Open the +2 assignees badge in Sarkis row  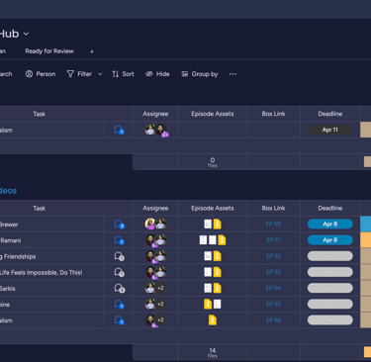pyautogui.click(x=160, y=288)
